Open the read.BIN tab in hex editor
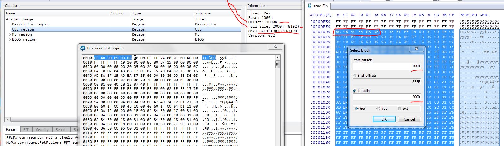Viewport: 504px width, 146px height. [318, 6]
